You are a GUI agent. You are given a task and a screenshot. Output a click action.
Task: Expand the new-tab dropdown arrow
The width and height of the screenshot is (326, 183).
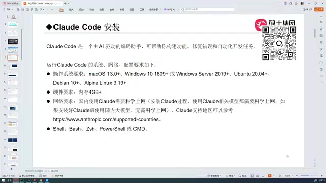[69, 4]
